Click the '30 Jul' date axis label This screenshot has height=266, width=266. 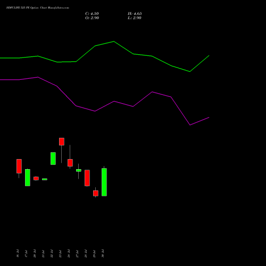(103, 253)
